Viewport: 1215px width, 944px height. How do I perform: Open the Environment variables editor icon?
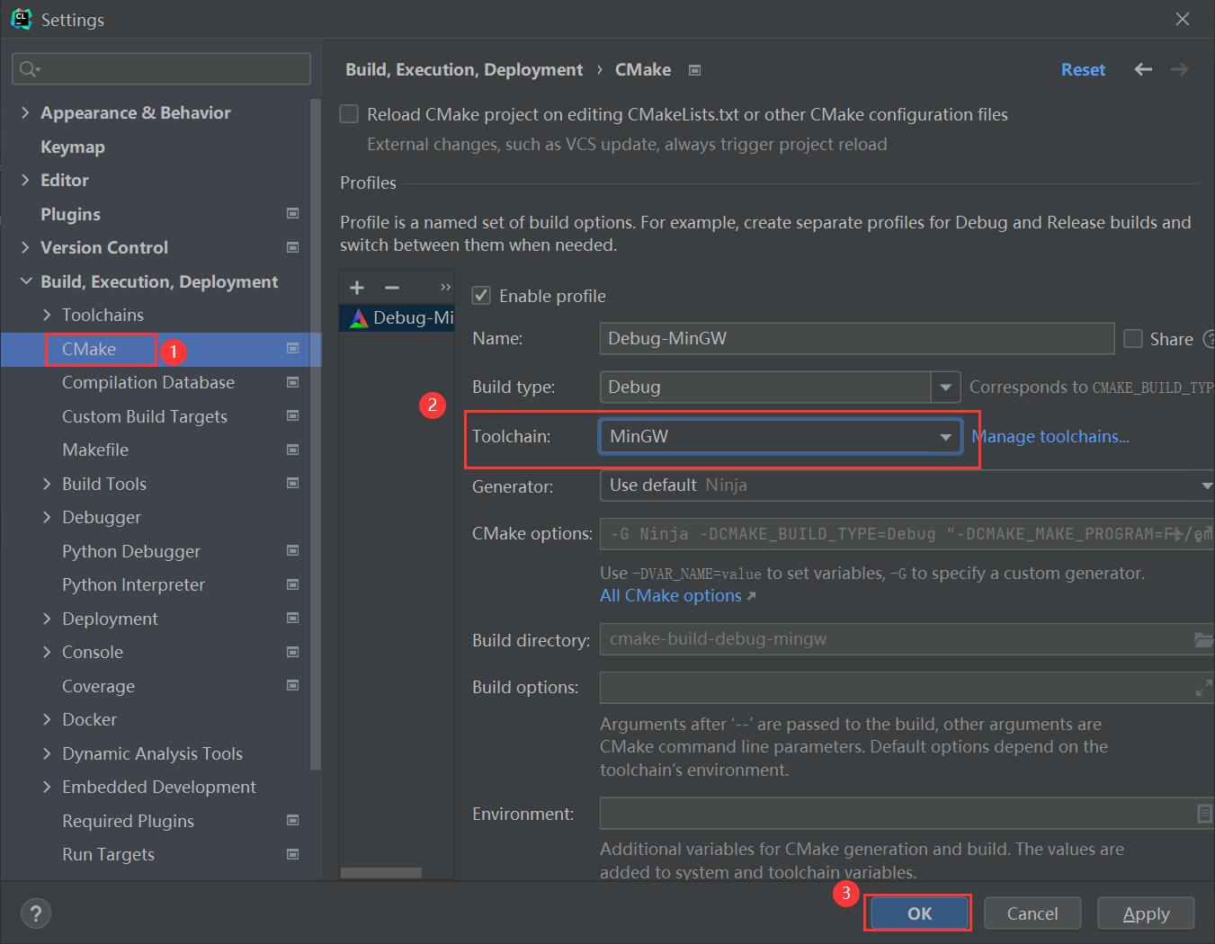tap(1203, 814)
